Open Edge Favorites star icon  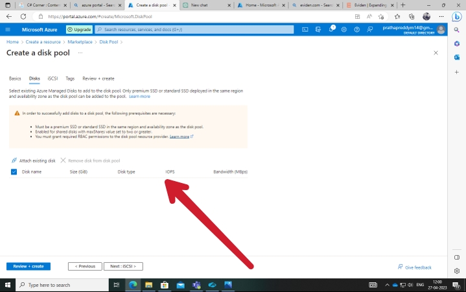click(x=397, y=16)
